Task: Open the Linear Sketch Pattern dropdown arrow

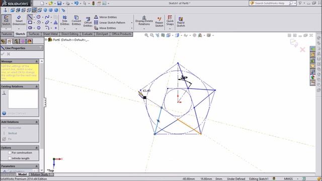Action: tap(132, 23)
